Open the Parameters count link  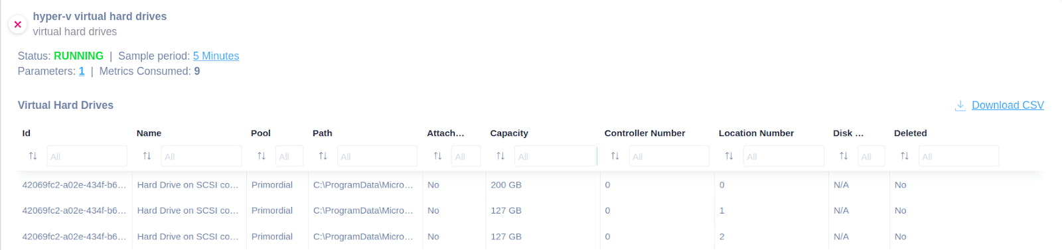82,71
